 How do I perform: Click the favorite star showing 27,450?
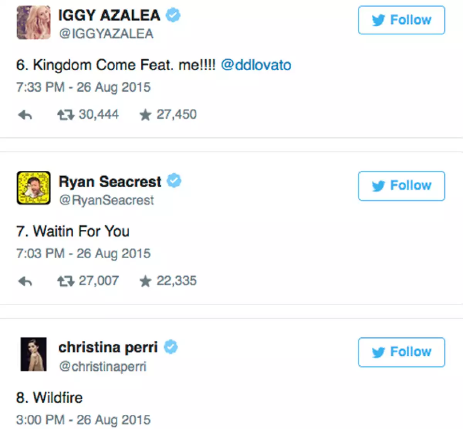(x=145, y=114)
